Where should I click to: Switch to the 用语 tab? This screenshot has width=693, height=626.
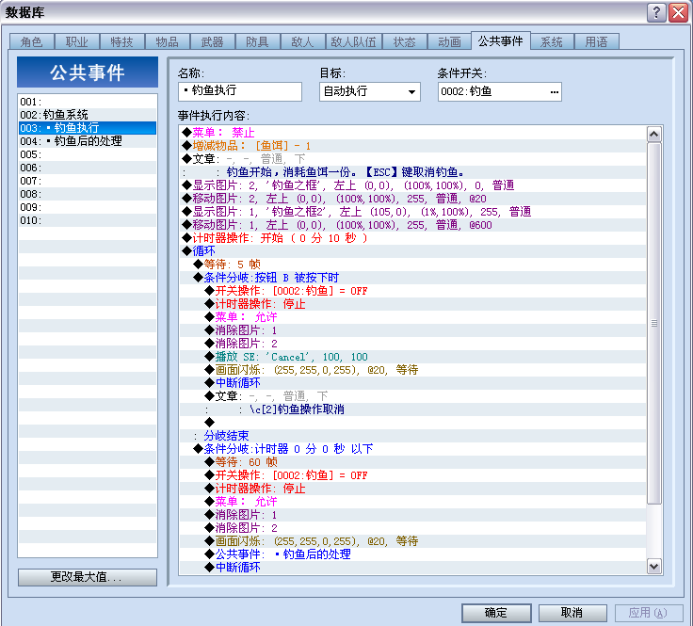(597, 41)
